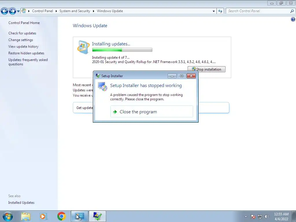
Task: Click the computer and disc icon in dialog
Action: (103, 87)
